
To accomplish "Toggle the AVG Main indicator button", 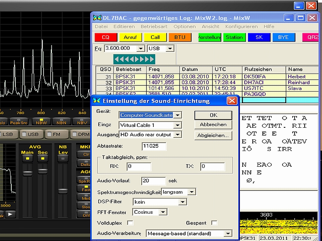I will coord(27,158).
